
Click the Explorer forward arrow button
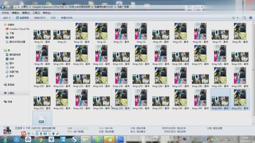8,7
